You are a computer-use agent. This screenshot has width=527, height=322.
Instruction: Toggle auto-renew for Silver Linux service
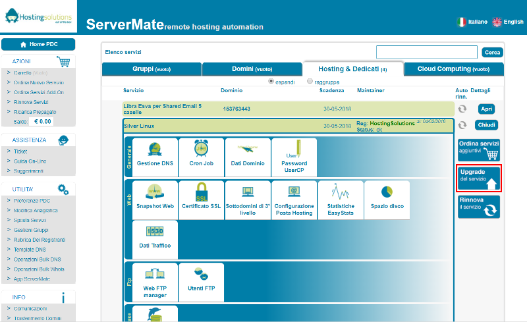(x=462, y=125)
